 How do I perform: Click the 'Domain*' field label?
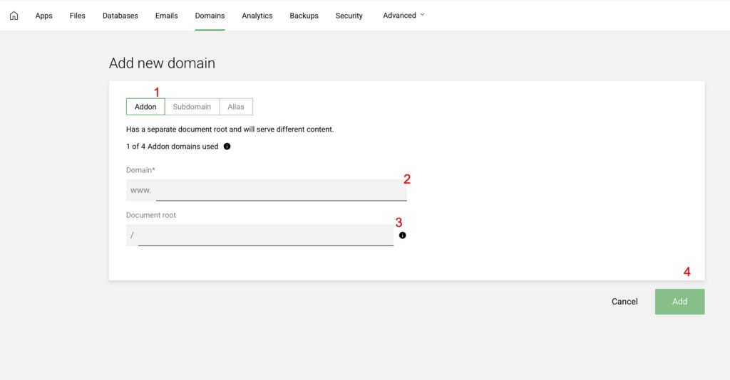click(140, 170)
